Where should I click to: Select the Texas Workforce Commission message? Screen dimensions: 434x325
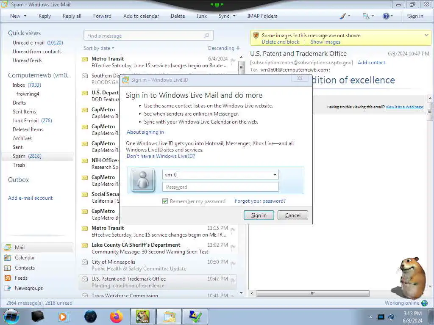(x=158, y=295)
